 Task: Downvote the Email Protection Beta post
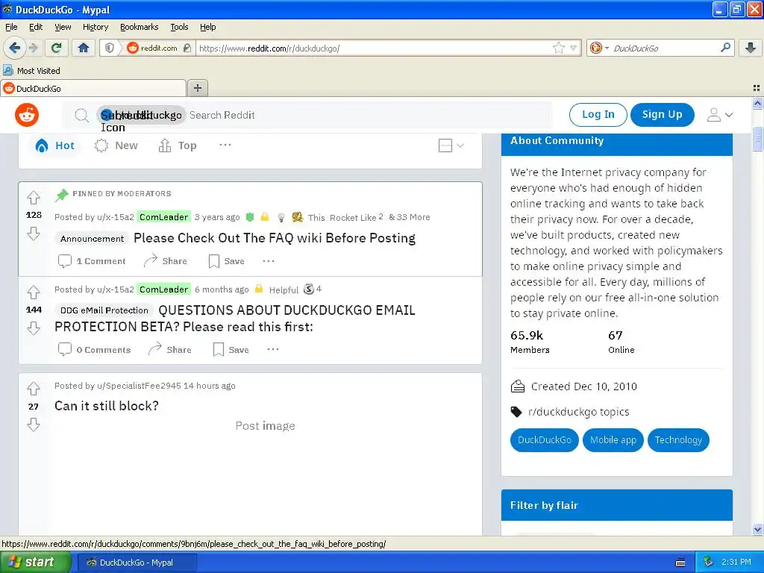33,328
